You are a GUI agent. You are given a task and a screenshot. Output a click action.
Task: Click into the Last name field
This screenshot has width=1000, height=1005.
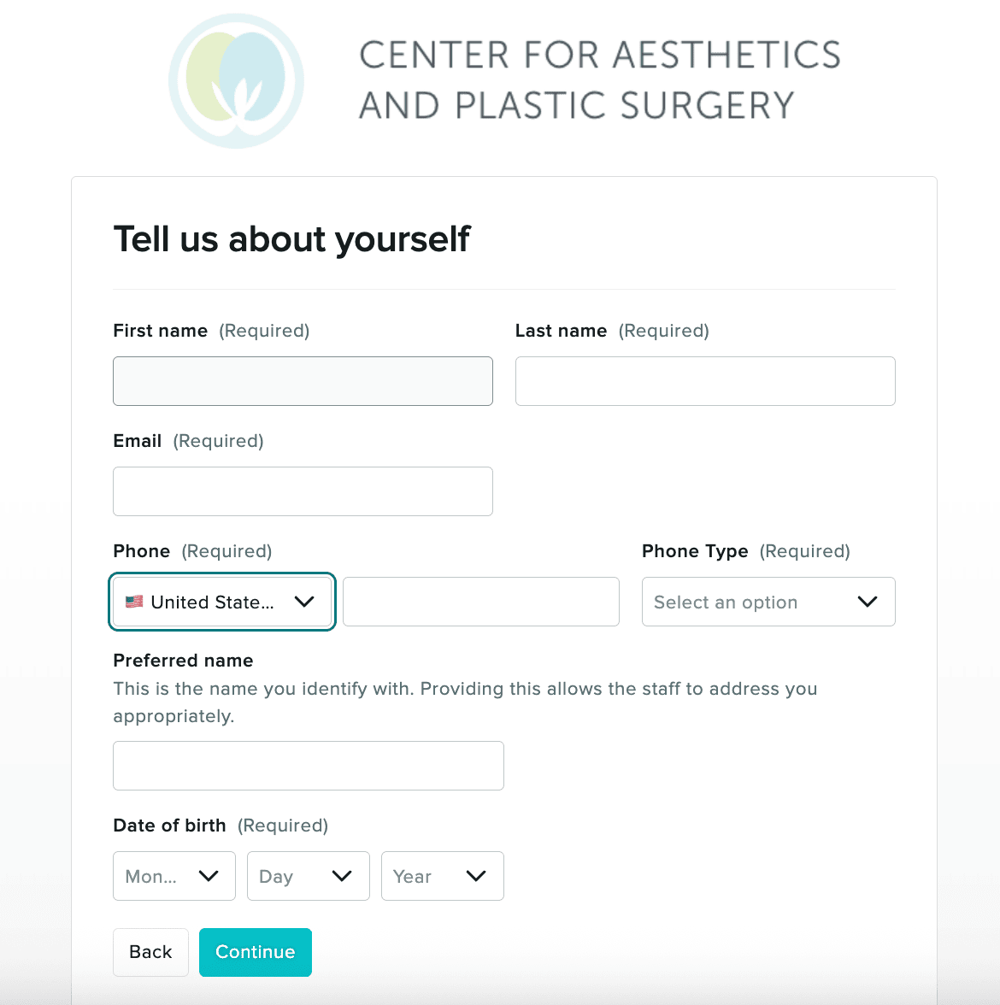[705, 381]
